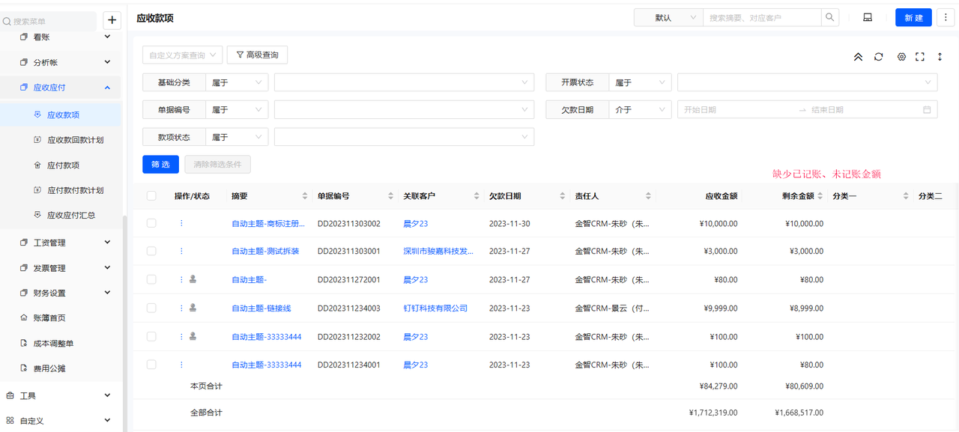Image resolution: width=959 pixels, height=432 pixels.
Task: Open 应付款项 in sidebar
Action: click(x=63, y=165)
